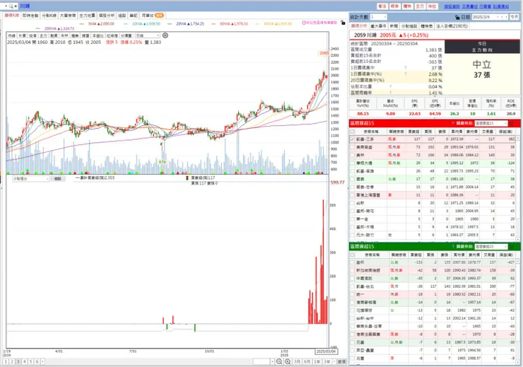The image size is (523, 367).
Task: Open the help icon beside 1日籌碼集中(%)
Action: 406,74
